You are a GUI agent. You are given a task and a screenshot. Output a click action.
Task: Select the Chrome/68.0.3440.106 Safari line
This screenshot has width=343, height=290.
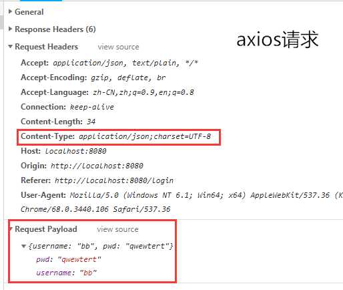point(95,209)
